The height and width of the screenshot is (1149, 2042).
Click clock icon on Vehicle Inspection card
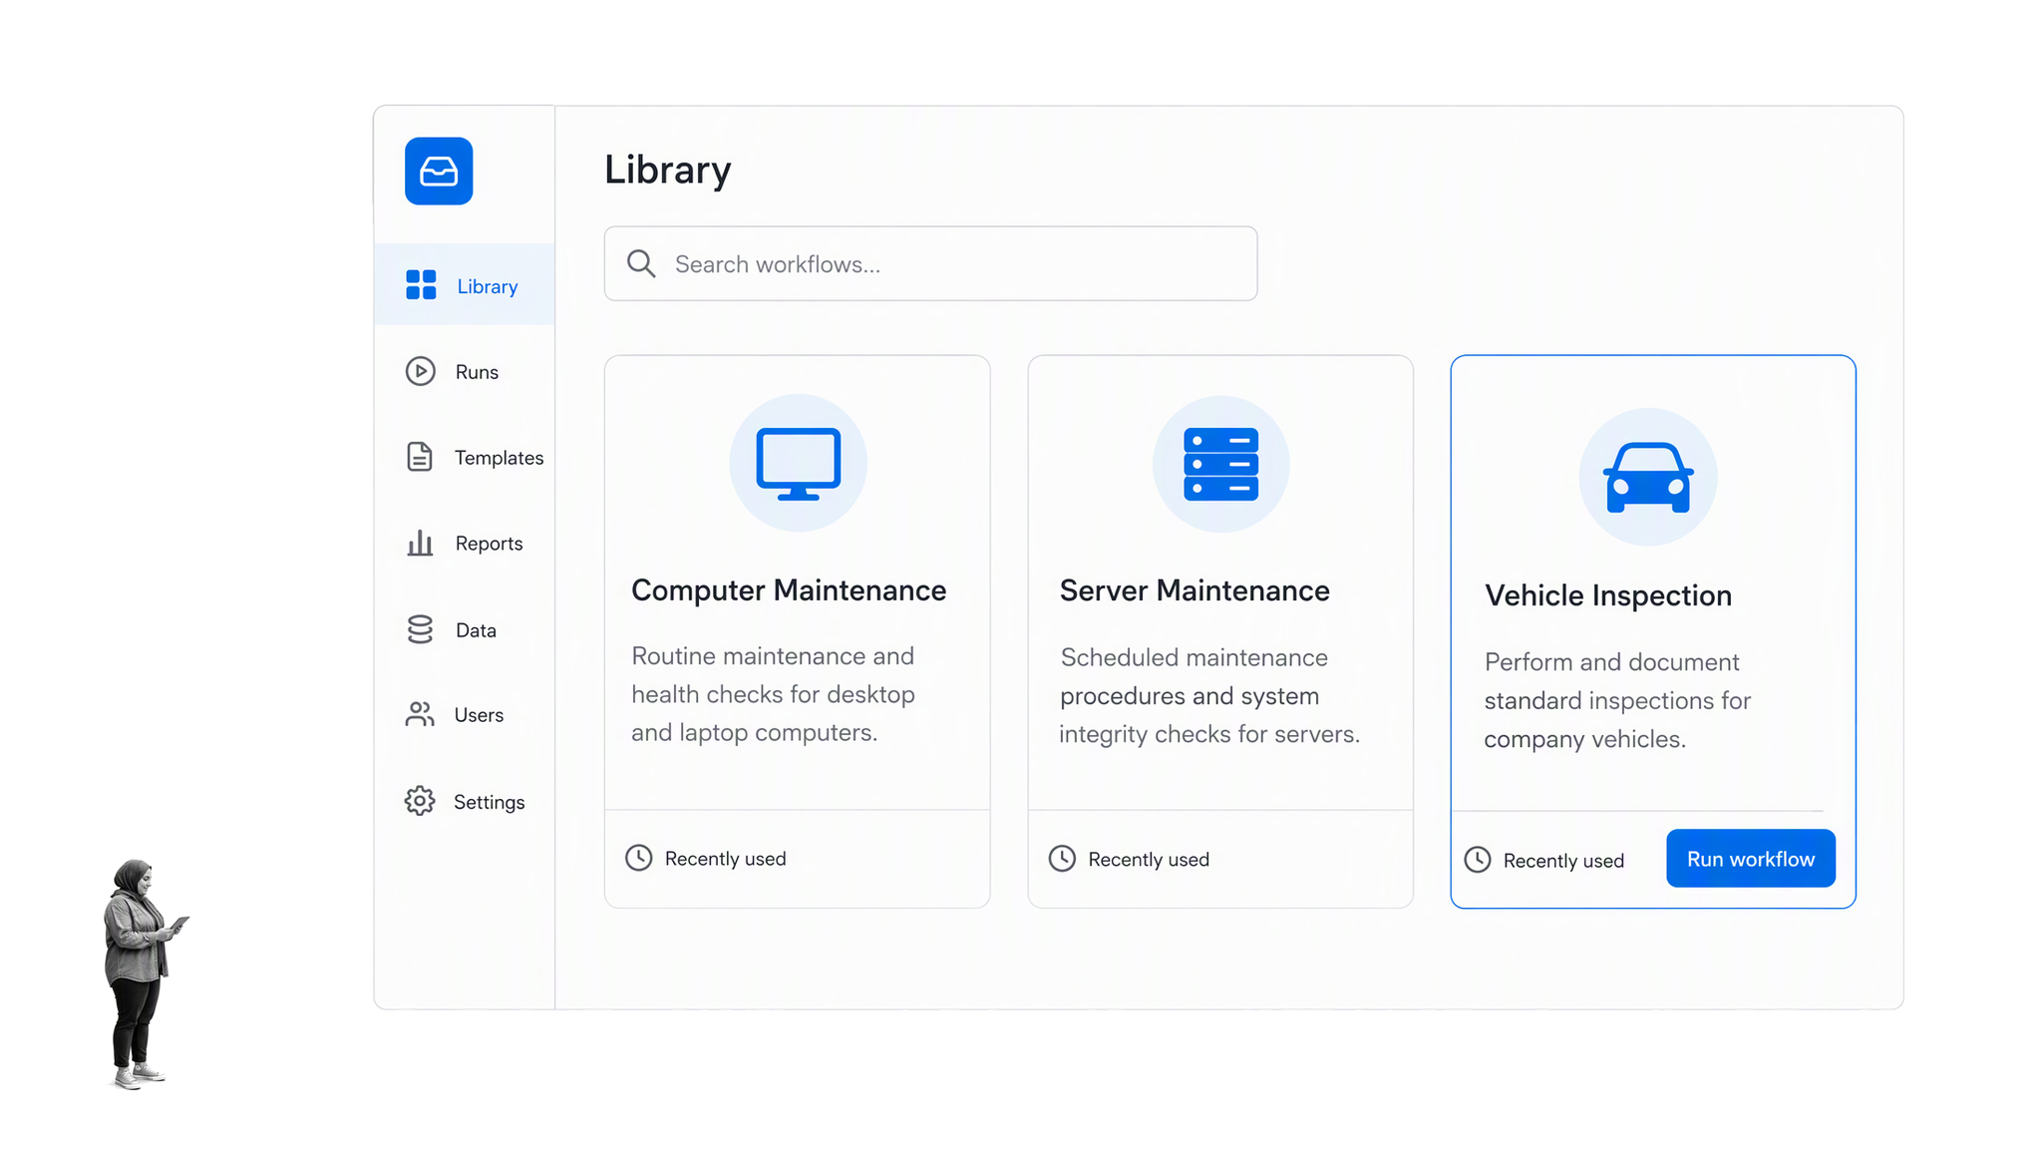pos(1478,860)
